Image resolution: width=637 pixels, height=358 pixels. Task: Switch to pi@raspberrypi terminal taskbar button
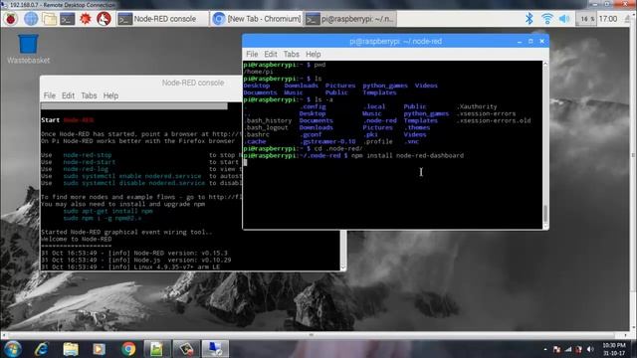350,19
